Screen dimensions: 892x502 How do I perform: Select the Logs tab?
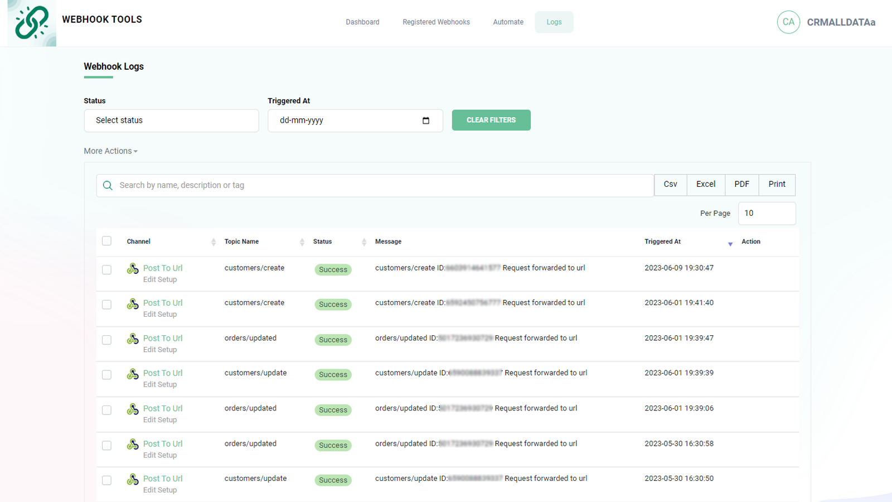tap(554, 22)
